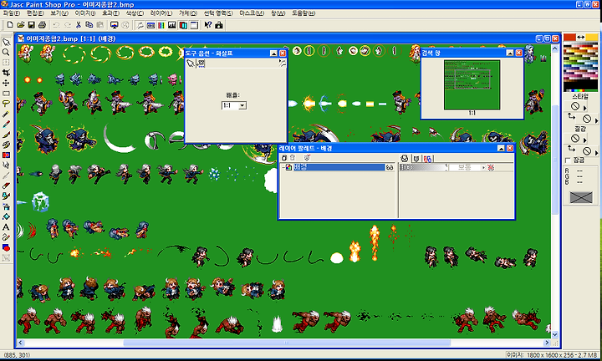This screenshot has height=361, width=602.
Task: Click the Save toolbar icon
Action: [x=32, y=25]
